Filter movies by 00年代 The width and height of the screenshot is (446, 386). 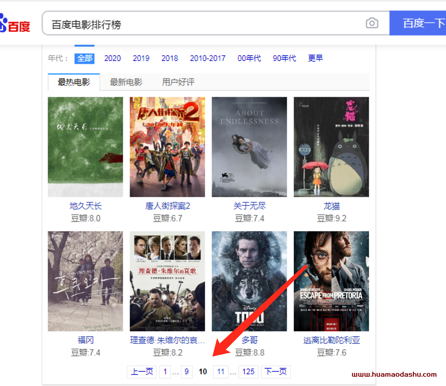tap(249, 58)
